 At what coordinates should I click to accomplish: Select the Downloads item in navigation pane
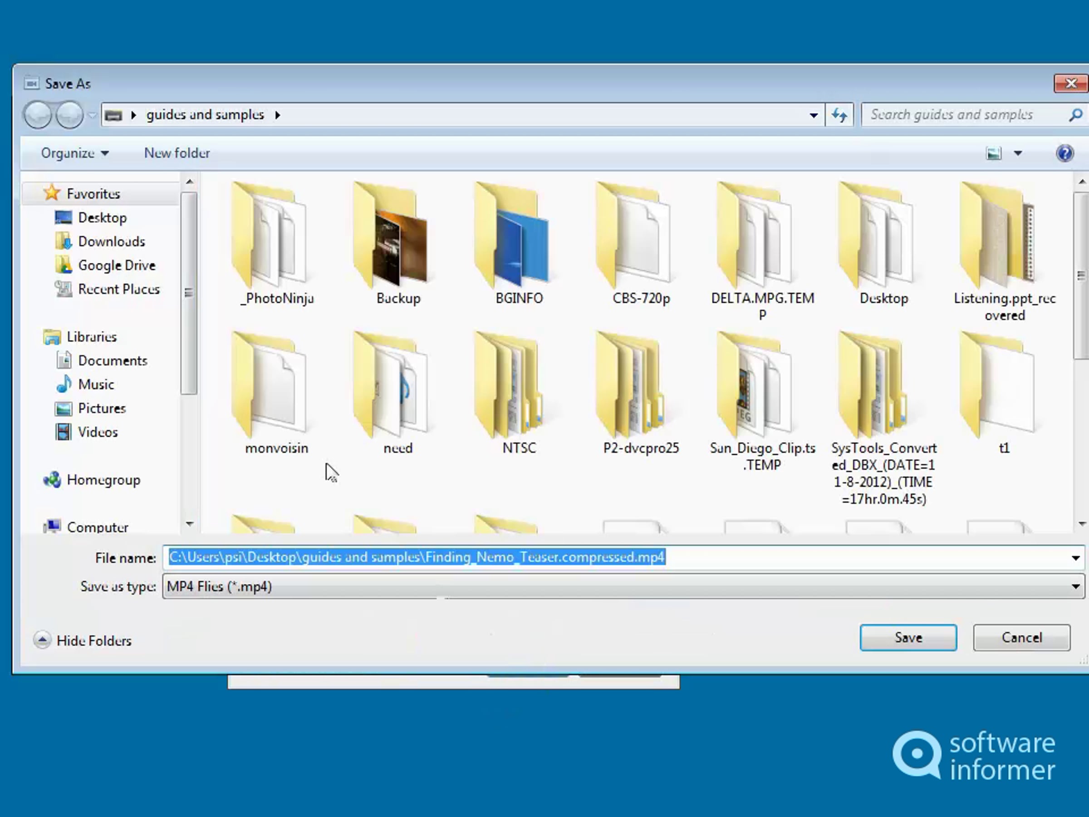point(111,241)
